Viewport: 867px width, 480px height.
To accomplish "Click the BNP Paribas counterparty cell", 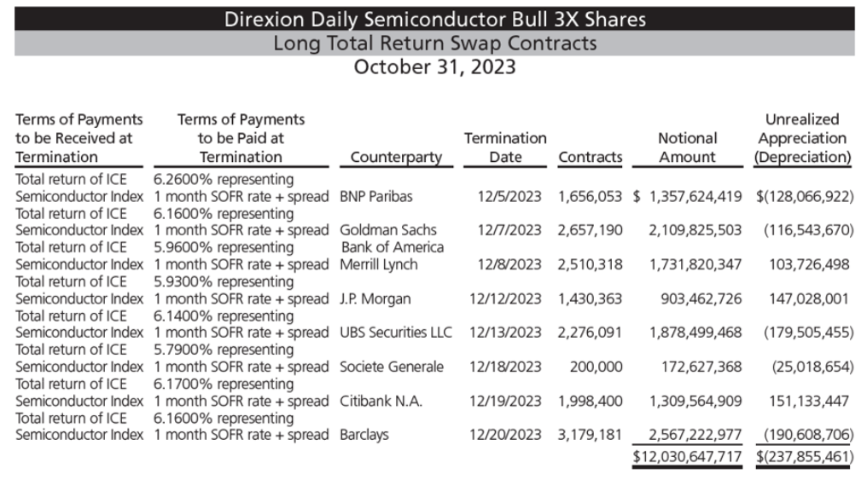I will [376, 197].
